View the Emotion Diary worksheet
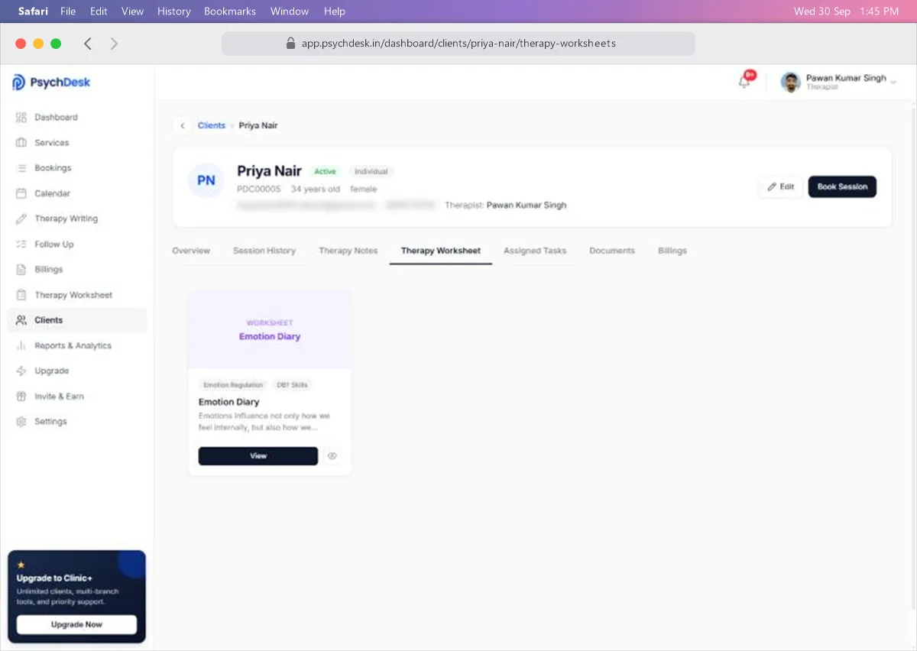Viewport: 917px width, 651px height. coord(258,456)
